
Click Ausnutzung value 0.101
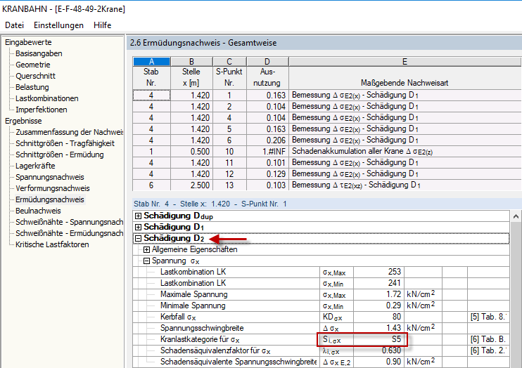click(x=267, y=163)
